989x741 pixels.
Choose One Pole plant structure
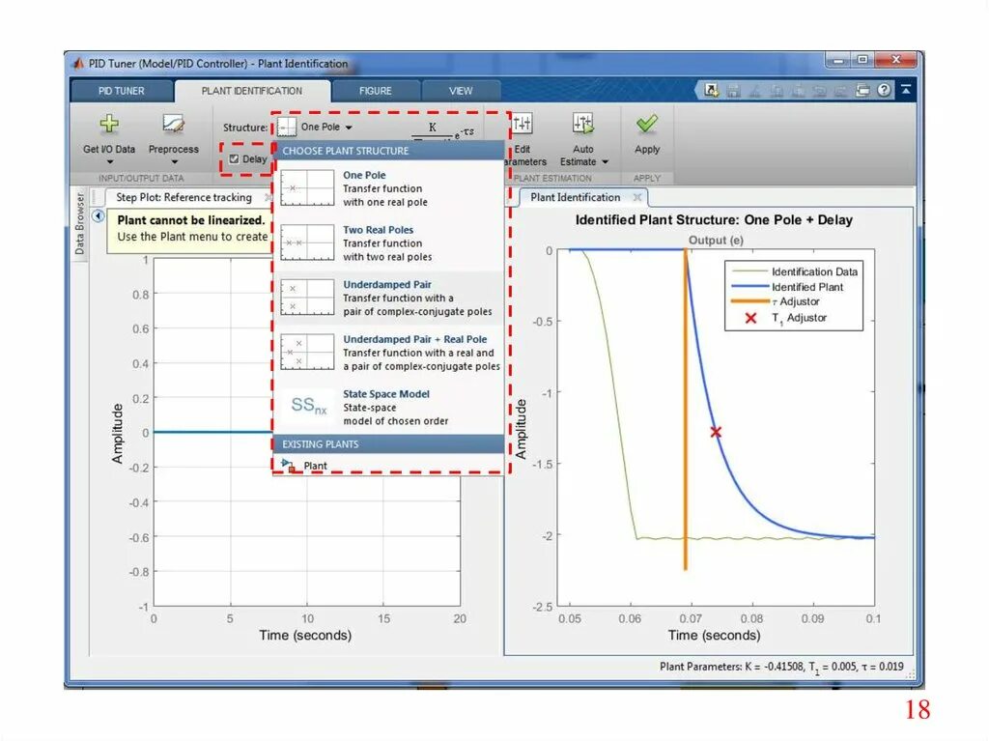point(389,188)
